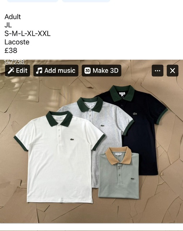This screenshot has width=183, height=231.
Task: Click the 3D badge icon
Action: 87,71
